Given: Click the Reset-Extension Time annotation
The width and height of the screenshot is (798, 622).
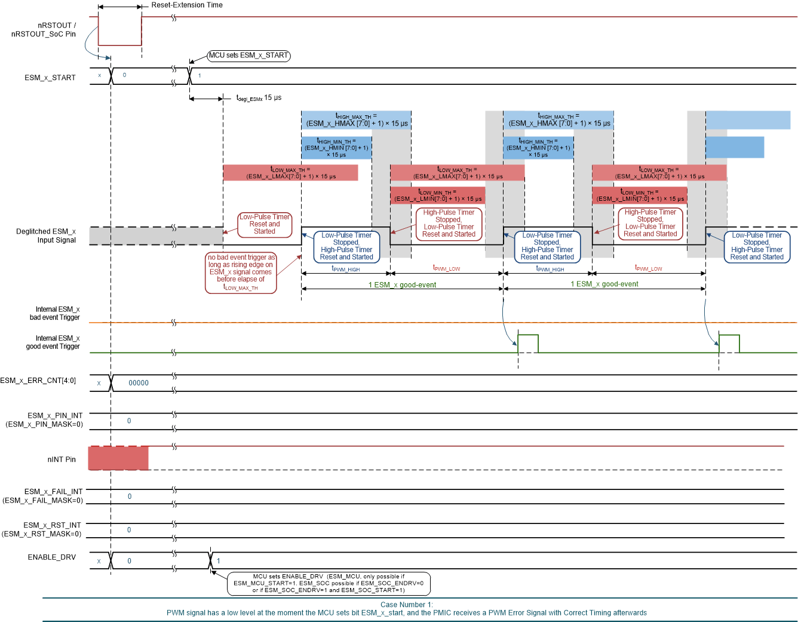Looking at the screenshot, I should (188, 5).
